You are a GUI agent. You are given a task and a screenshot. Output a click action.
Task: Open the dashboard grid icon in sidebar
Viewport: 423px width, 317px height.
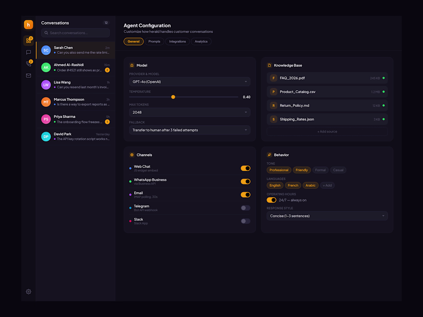point(28,41)
